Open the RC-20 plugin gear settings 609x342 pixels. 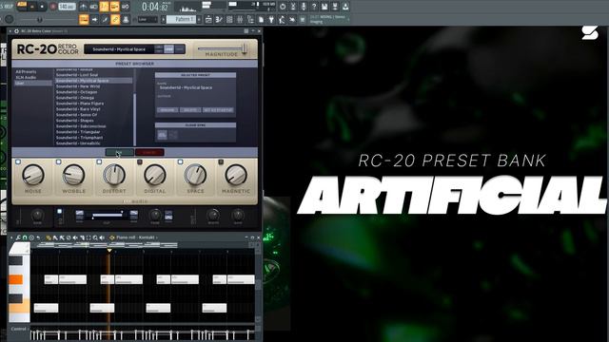17,31
